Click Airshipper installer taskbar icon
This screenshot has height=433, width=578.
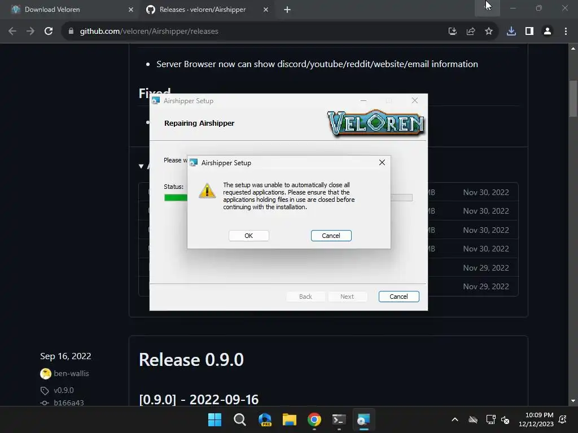click(x=364, y=419)
